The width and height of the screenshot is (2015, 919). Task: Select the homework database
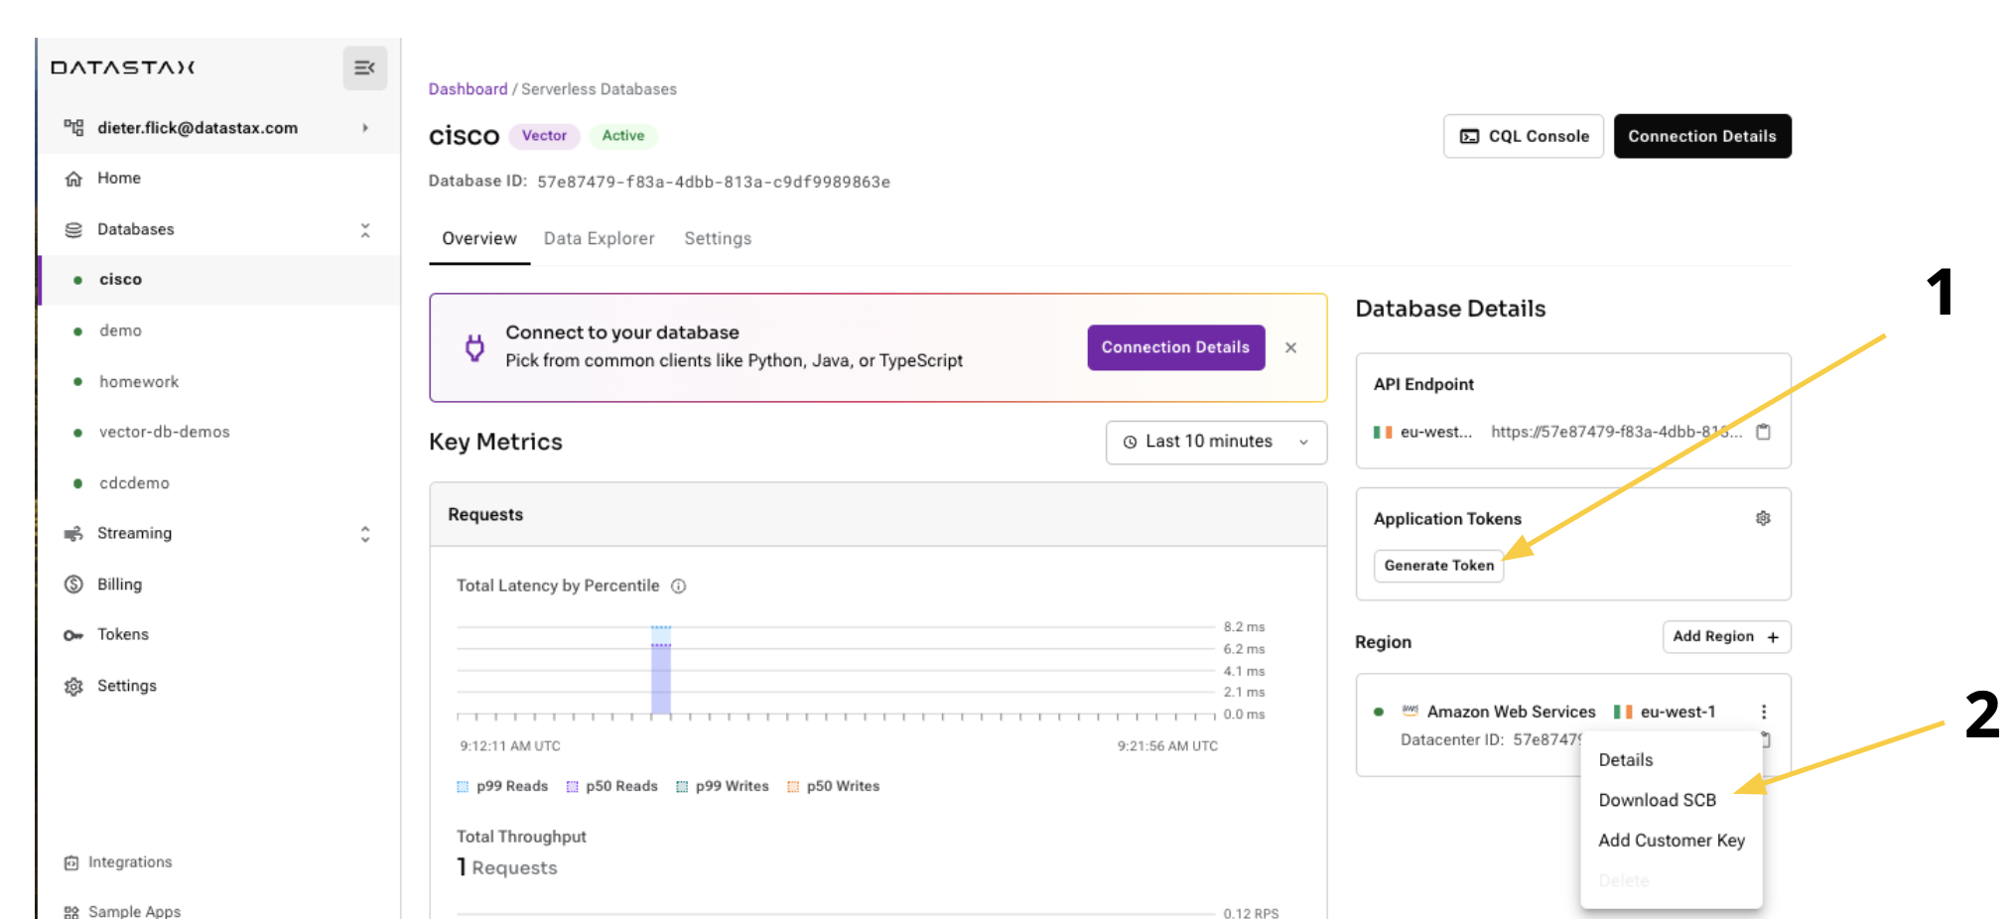(x=139, y=381)
